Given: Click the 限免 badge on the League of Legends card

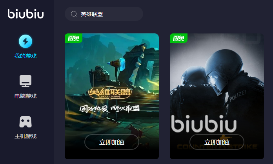Looking at the screenshot, I should point(73,38).
